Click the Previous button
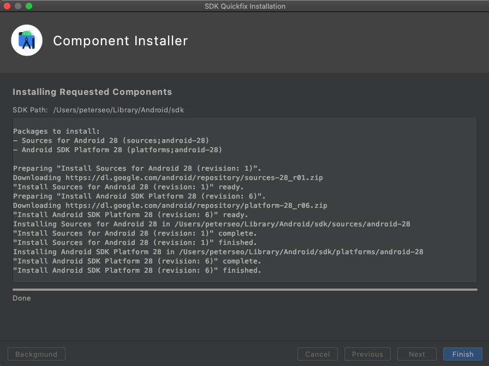Screen dimensions: 489x366 click(x=367, y=354)
